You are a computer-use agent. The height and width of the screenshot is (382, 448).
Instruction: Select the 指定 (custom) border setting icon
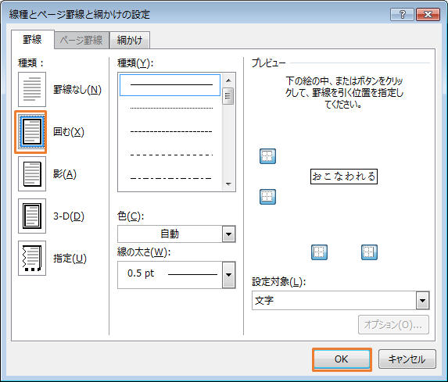click(32, 258)
